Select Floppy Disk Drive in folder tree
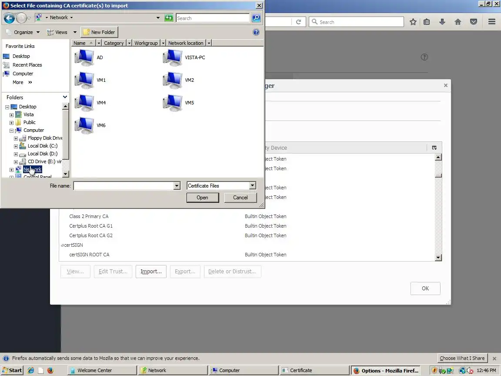The height and width of the screenshot is (376, 501). tap(45, 138)
